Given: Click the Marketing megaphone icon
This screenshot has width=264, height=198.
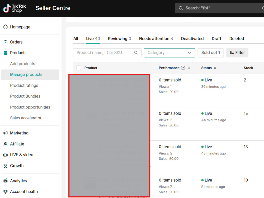Looking at the screenshot, I should (x=6, y=133).
